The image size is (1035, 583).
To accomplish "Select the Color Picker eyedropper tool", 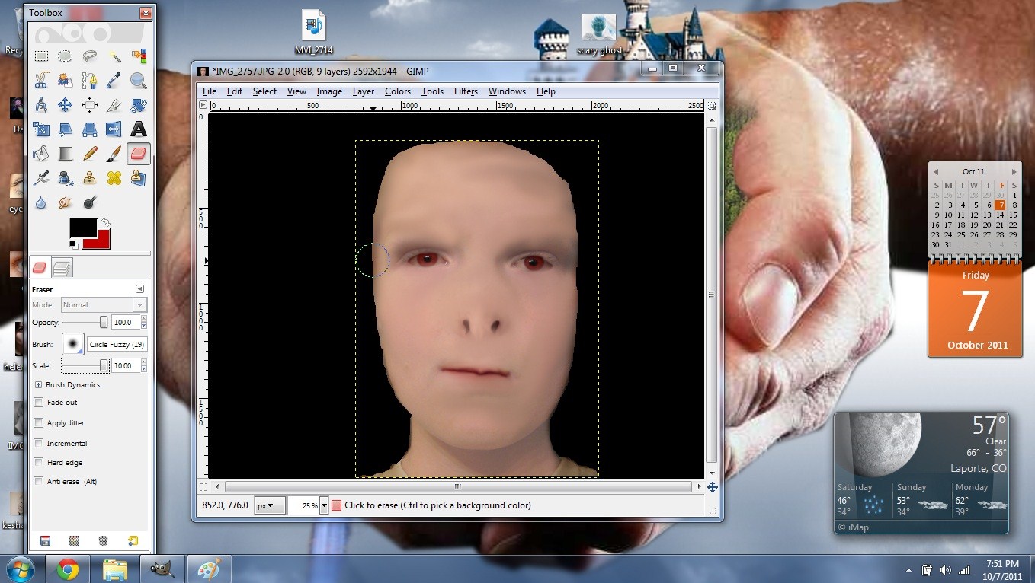I will click(114, 81).
